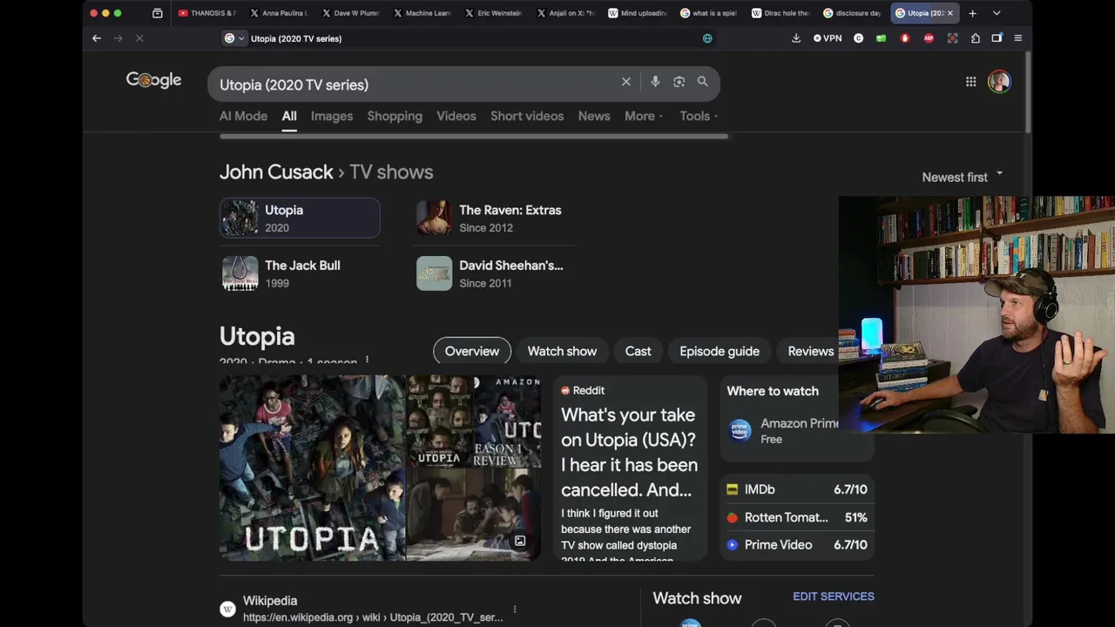1115x627 pixels.
Task: Click the John Cusack breadcrumb link
Action: [276, 172]
